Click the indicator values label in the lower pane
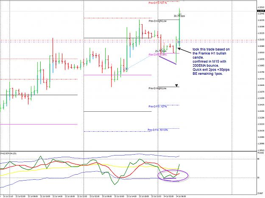 point(8,153)
